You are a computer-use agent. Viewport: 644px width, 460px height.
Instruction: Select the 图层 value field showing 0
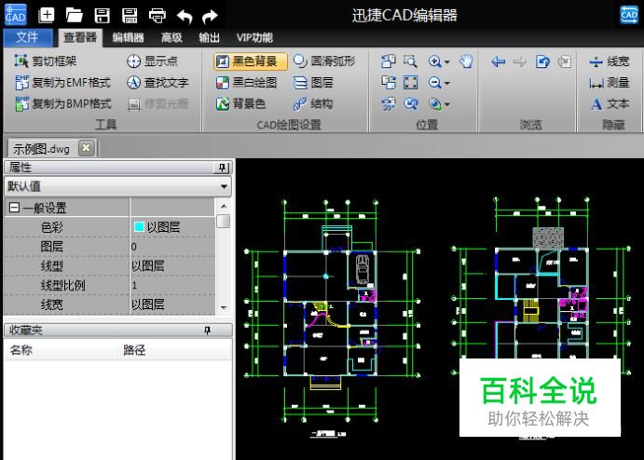tap(172, 246)
